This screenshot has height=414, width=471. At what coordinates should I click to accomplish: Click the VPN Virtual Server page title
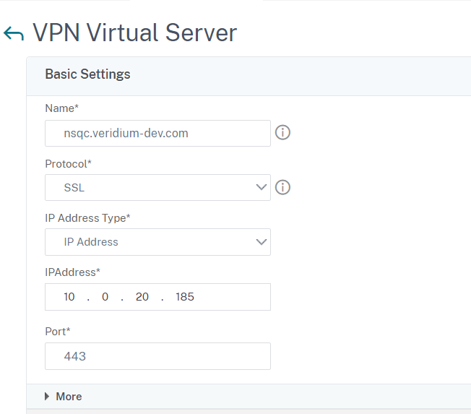[135, 33]
